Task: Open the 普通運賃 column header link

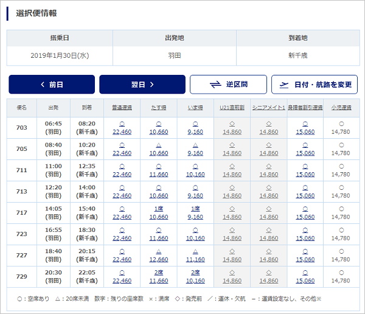Action: 122,108
